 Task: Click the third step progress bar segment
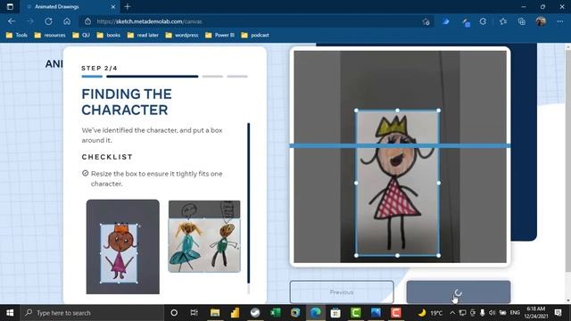pyautogui.click(x=212, y=77)
